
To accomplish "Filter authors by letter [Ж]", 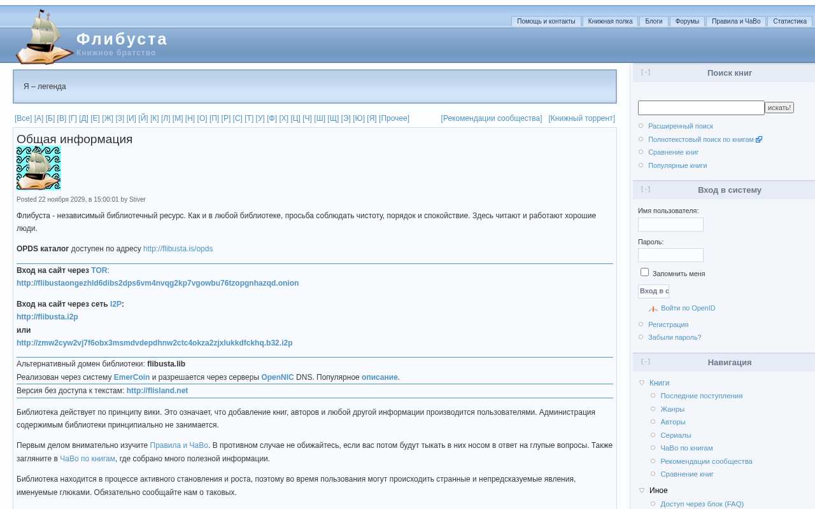I will (x=108, y=118).
